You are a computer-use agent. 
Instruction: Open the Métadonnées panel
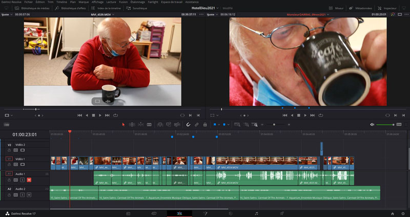point(361,8)
